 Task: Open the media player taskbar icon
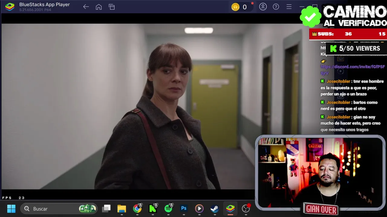point(199,209)
